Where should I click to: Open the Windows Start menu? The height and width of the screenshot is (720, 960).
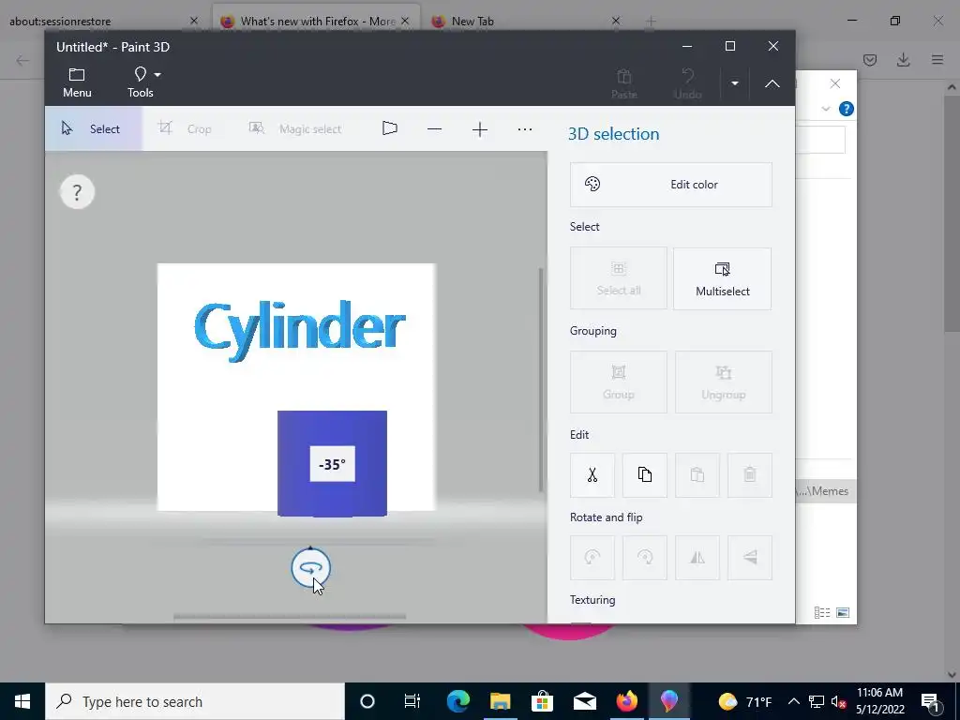coord(22,701)
